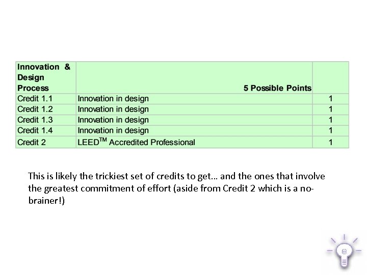Image resolution: width=367 pixels, height=275 pixels.
Task: Select 'Innovation in design' in the Credit 1.3 row
Action: pyautogui.click(x=113, y=120)
